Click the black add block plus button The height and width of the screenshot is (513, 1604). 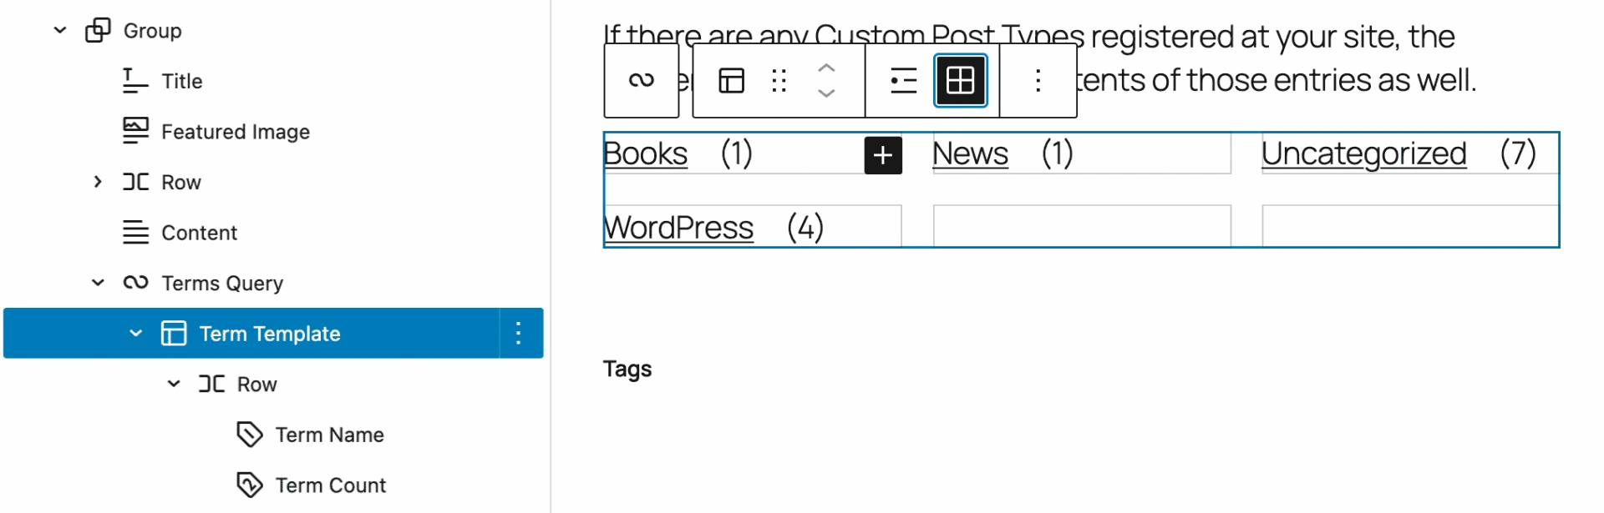882,155
